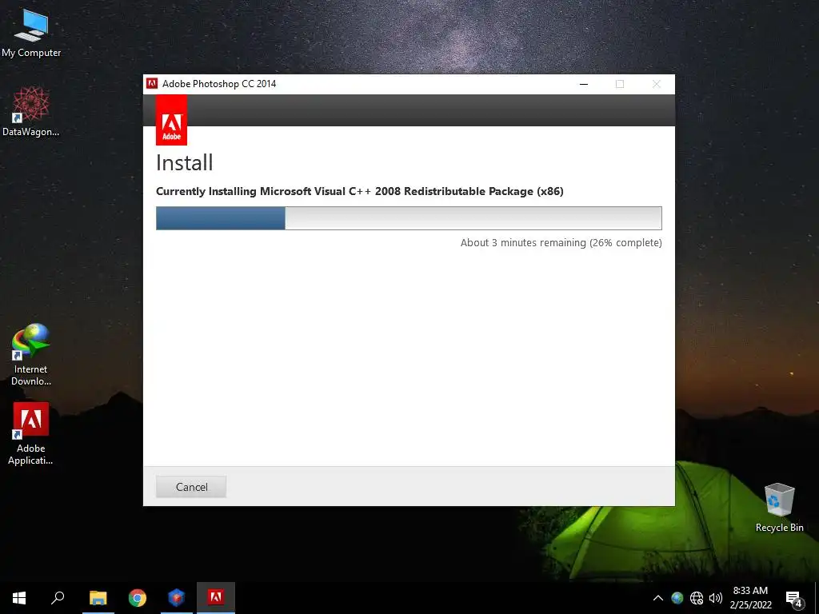Open File Explorer from taskbar
The height and width of the screenshot is (614, 819).
tap(98, 598)
